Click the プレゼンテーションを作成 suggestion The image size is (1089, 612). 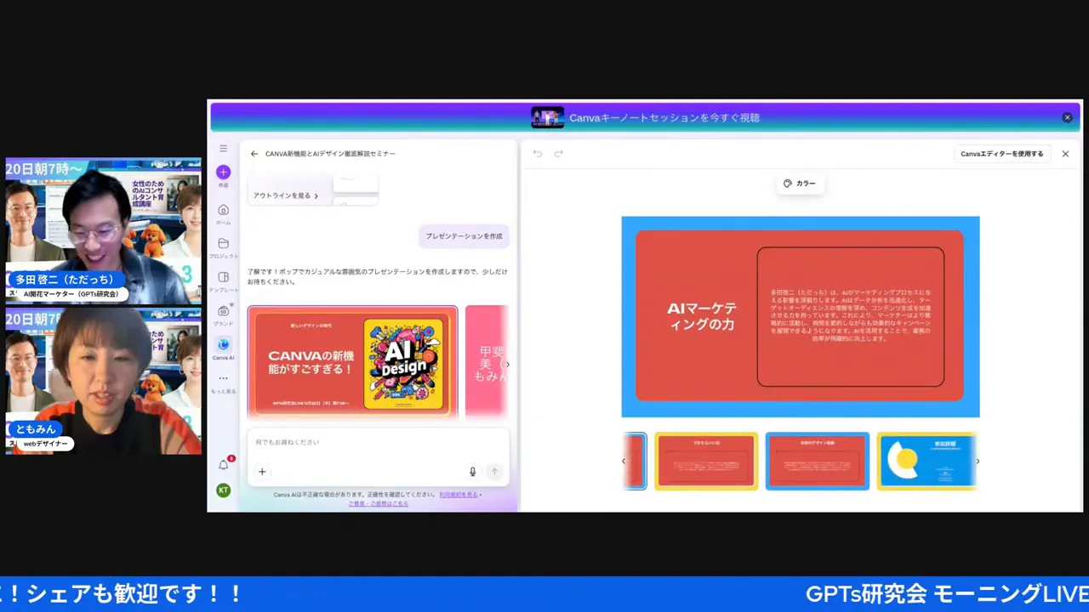[464, 235]
